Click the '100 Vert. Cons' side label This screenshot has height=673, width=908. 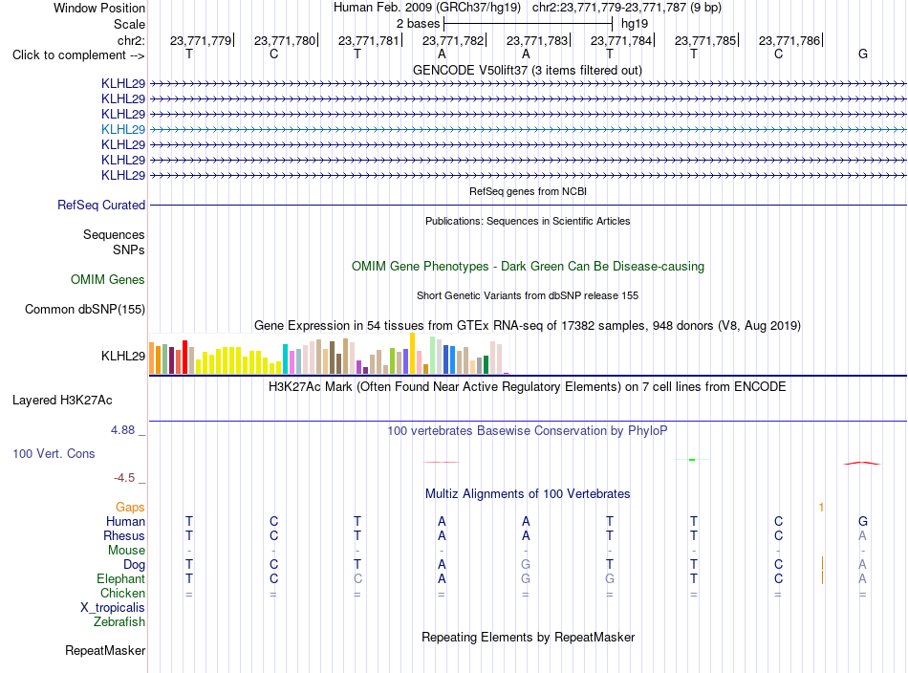(x=54, y=453)
